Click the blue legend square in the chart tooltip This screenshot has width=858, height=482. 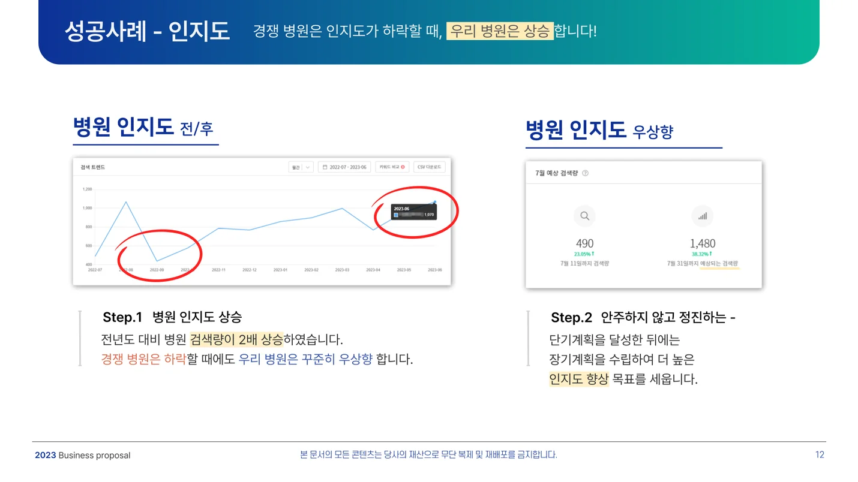[x=396, y=214]
